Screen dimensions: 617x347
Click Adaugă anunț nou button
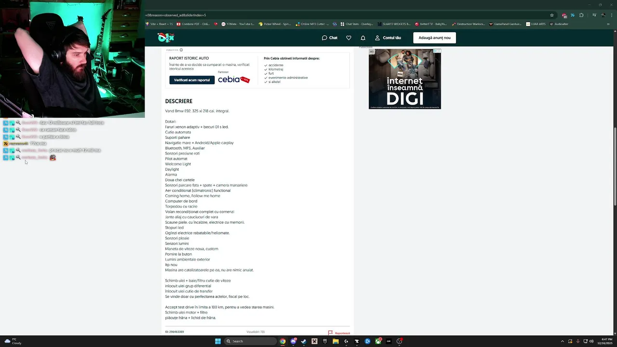pos(434,38)
